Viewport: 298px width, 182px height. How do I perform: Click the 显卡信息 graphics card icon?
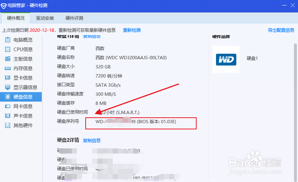(x=8, y=78)
